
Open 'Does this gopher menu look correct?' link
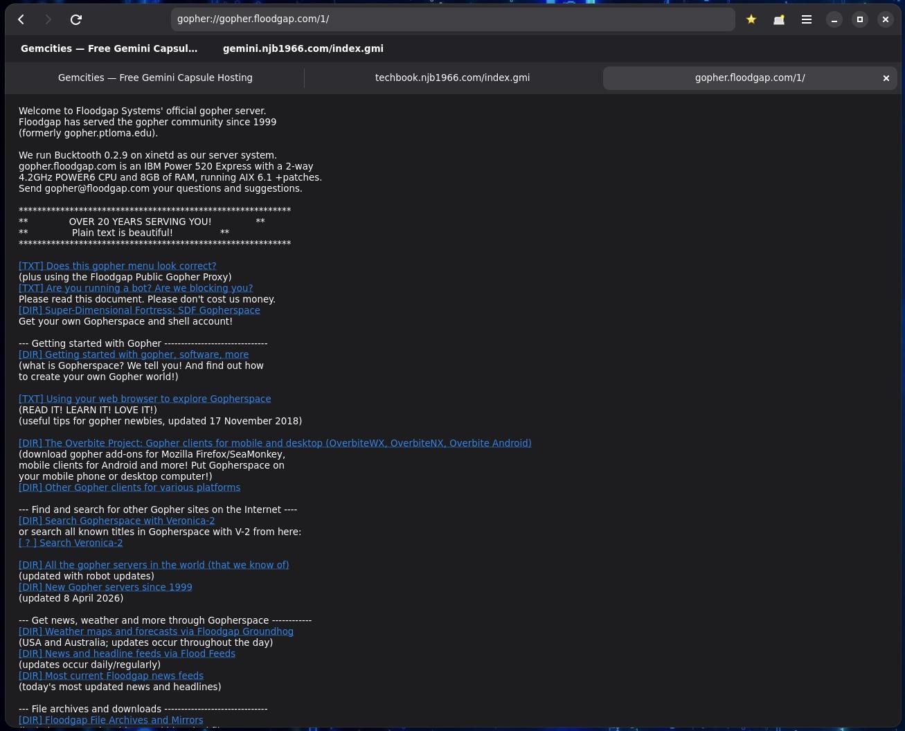click(x=118, y=266)
